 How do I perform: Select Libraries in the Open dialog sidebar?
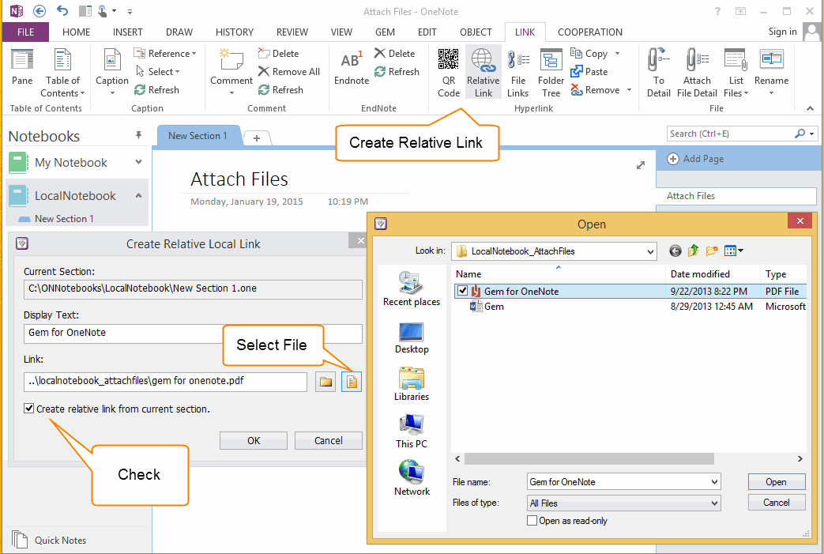[x=412, y=384]
